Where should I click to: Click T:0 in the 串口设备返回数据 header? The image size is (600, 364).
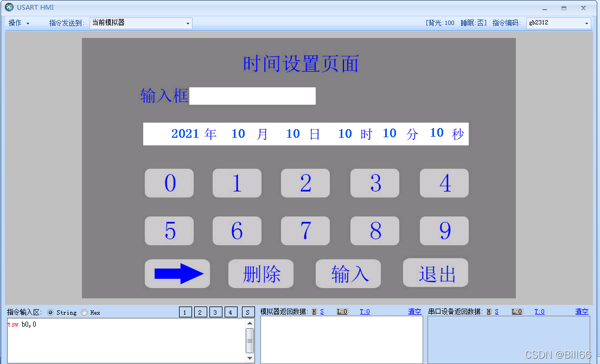point(540,311)
